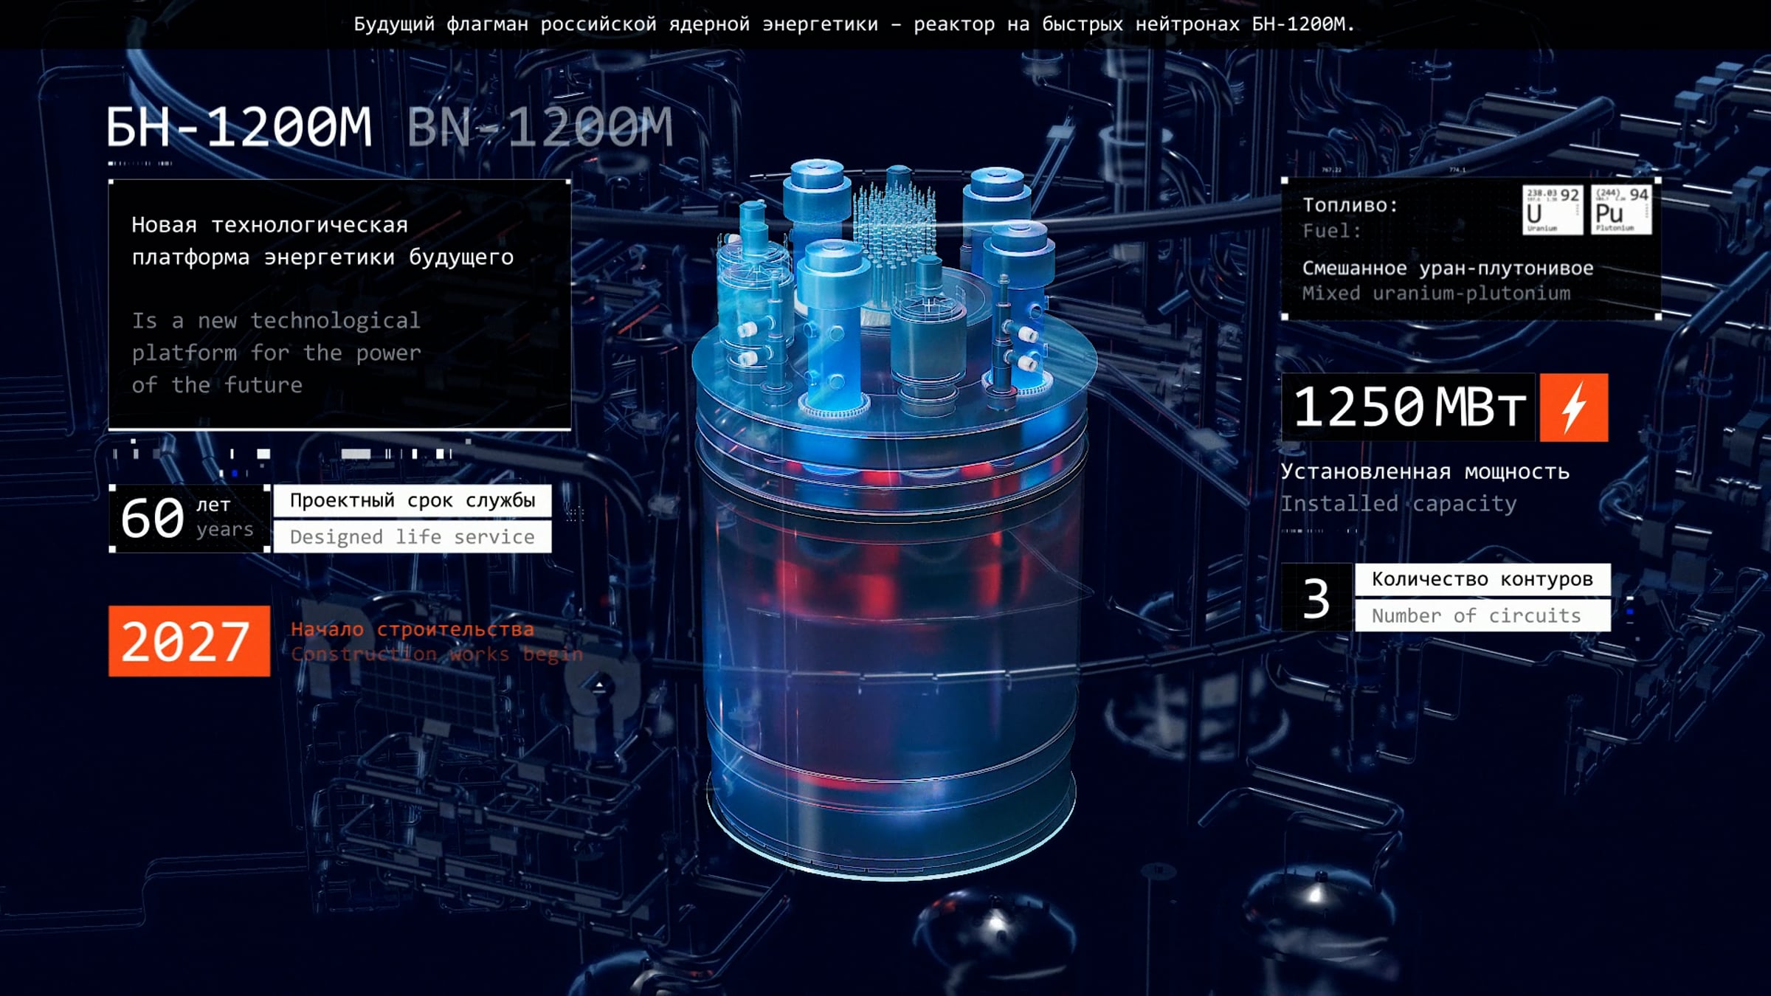Click the Проектный срок службы label

click(x=412, y=500)
